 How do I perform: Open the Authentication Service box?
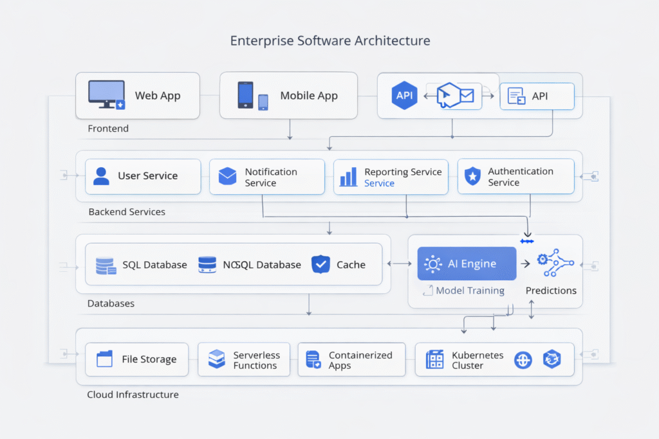click(x=515, y=176)
